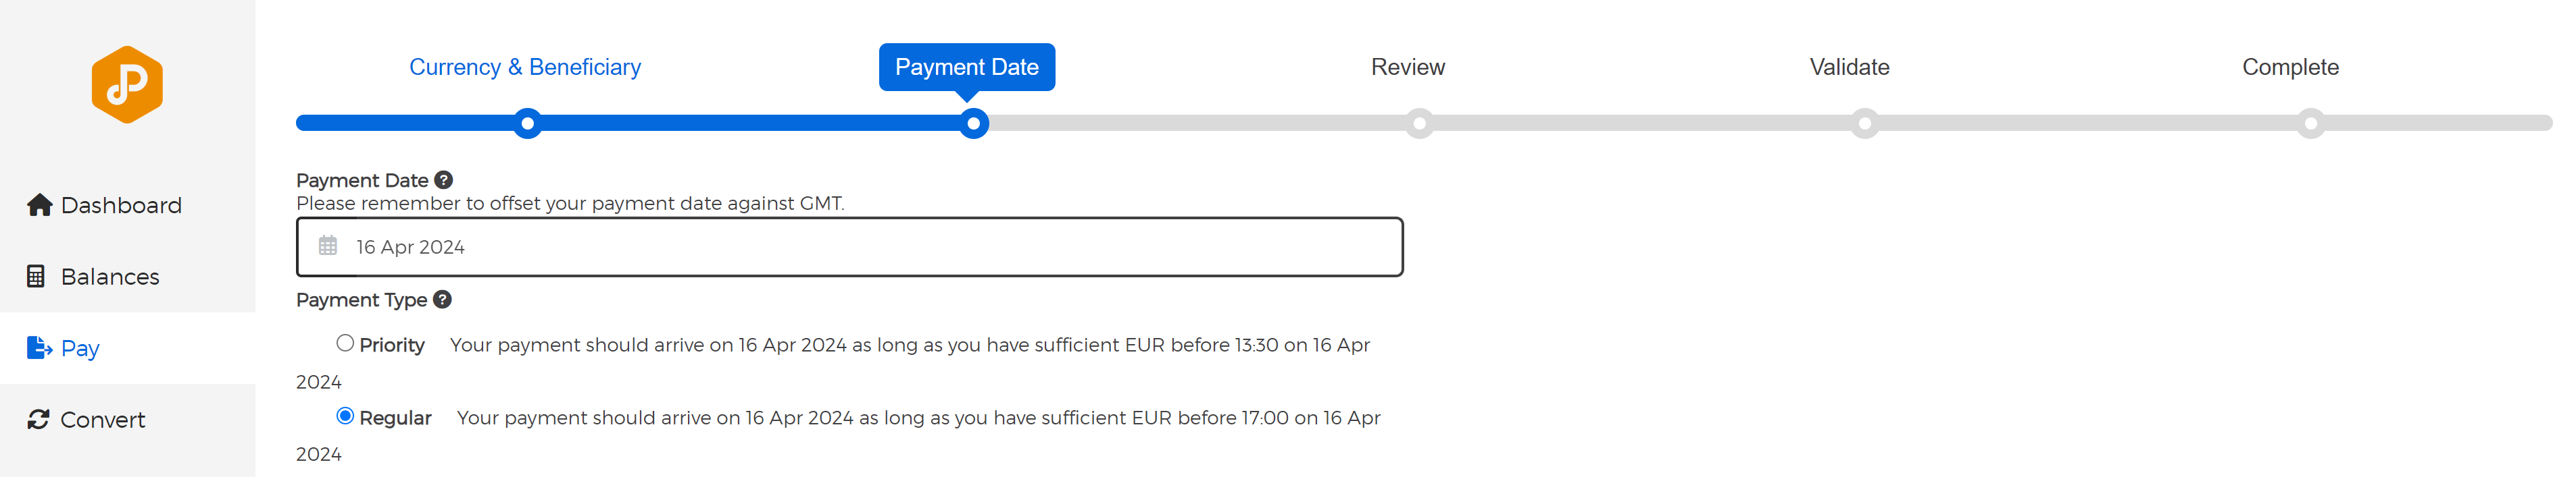Image resolution: width=2576 pixels, height=477 pixels.
Task: Select the Regular payment type radio
Action: tap(345, 416)
